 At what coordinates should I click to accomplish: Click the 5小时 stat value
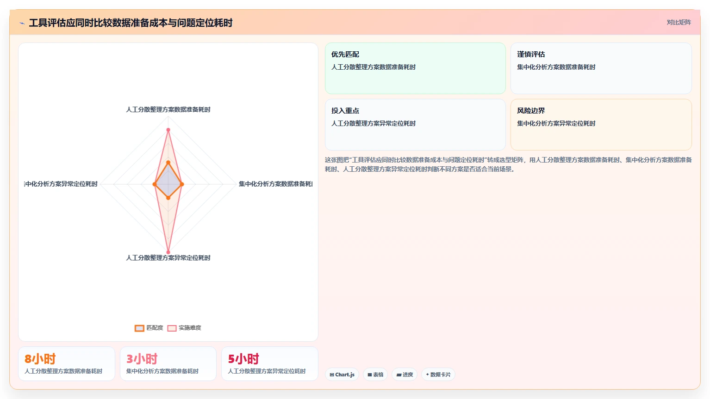(243, 359)
